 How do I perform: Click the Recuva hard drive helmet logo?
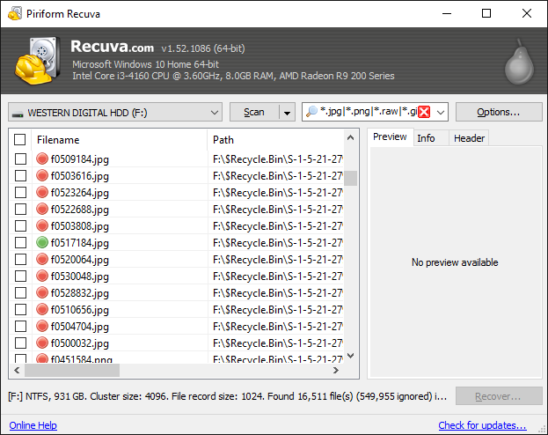[x=37, y=61]
